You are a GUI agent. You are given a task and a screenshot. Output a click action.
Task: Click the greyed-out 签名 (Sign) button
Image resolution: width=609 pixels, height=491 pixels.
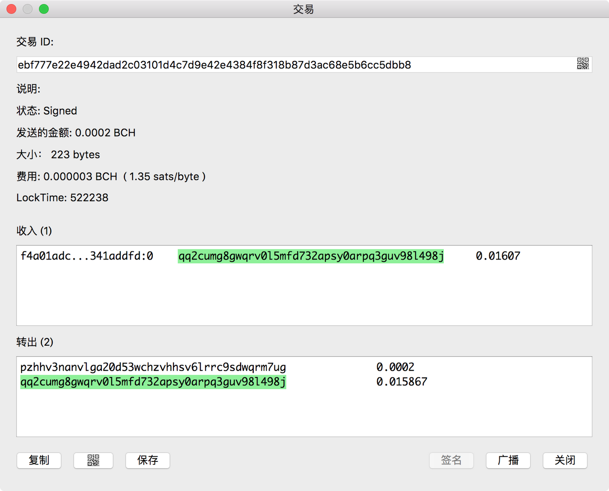(x=451, y=460)
